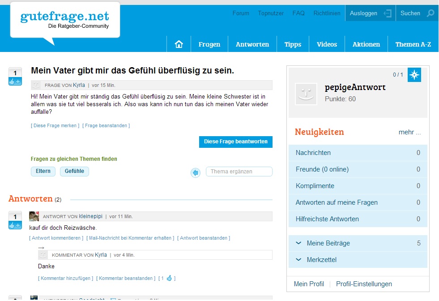Click the search magnifier icon

(x=430, y=13)
